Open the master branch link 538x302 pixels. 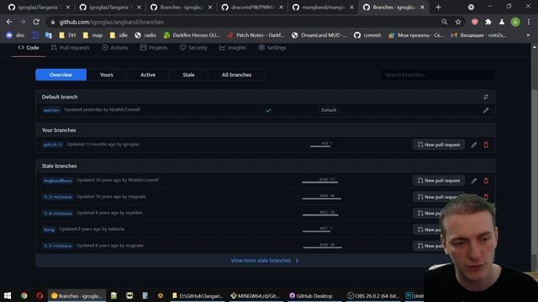[x=51, y=110]
